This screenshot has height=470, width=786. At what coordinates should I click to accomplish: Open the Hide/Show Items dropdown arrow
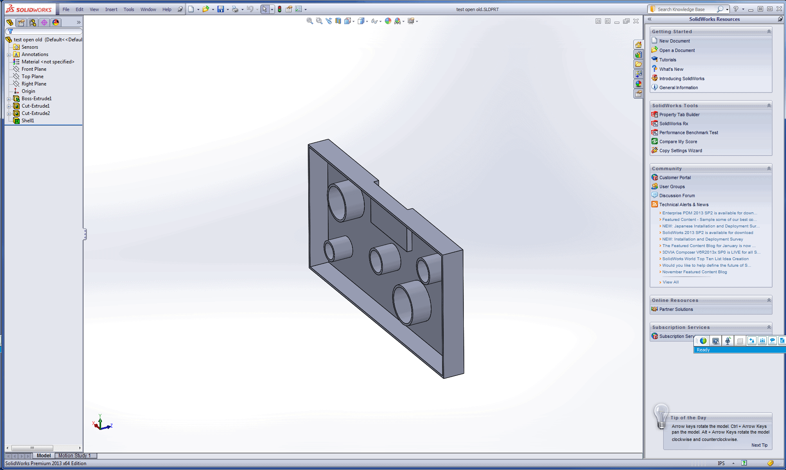pos(380,21)
